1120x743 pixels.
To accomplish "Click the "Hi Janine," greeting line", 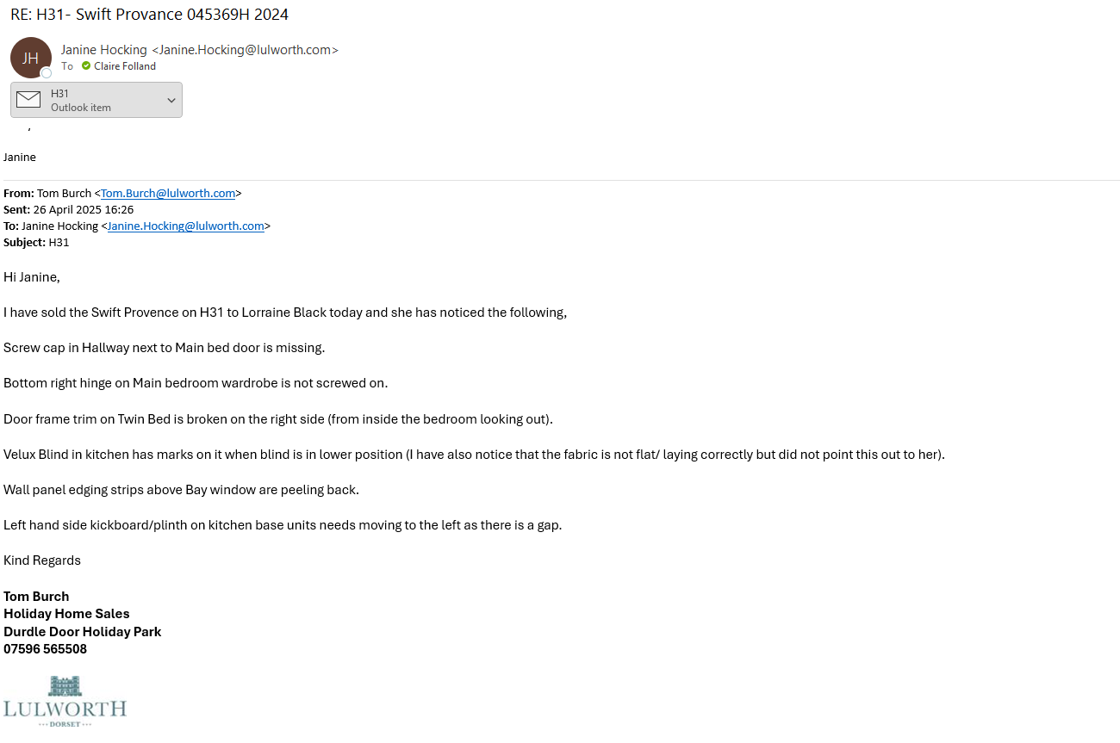I will pos(32,277).
